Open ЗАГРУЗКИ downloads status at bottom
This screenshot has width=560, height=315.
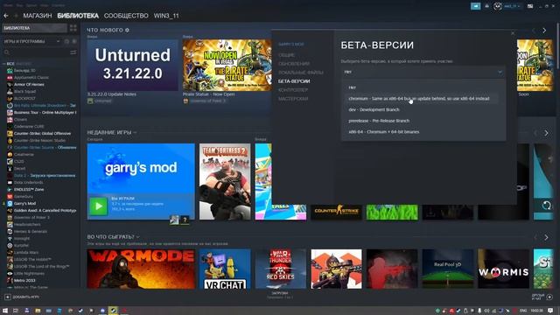click(x=280, y=295)
